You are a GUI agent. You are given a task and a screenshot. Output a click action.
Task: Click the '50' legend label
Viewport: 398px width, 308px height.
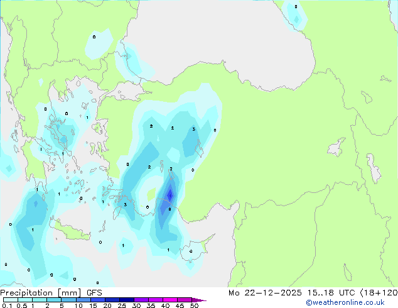(194, 305)
